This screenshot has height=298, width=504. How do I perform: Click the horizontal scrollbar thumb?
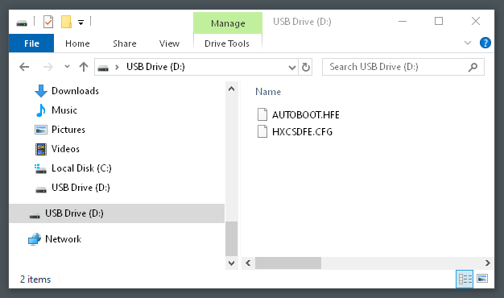click(288, 263)
